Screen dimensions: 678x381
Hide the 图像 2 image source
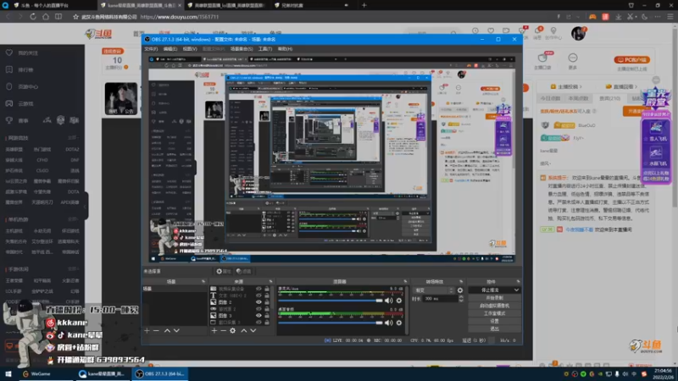click(258, 302)
